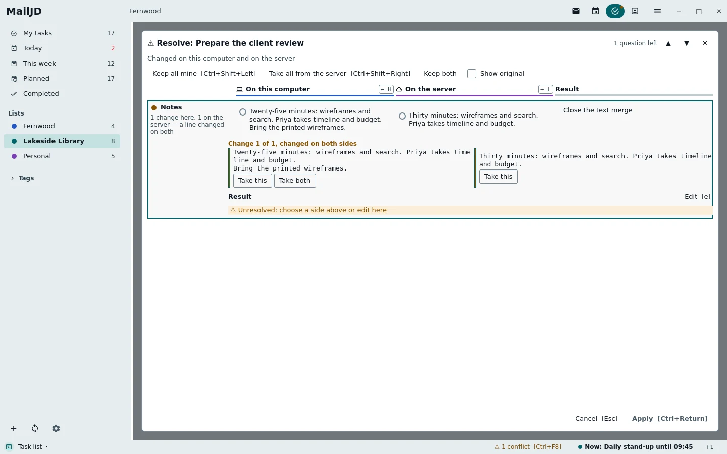727x454 pixels.
Task: Click Now: Daily stand-up status entry
Action: [635, 447]
